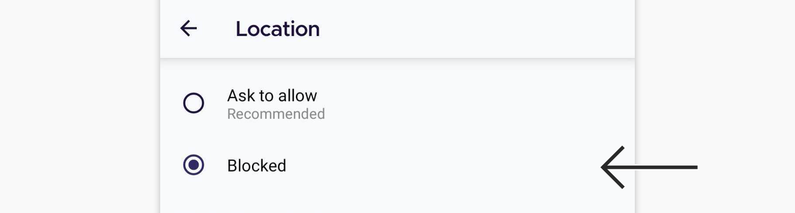The height and width of the screenshot is (213, 795).
Task: Select the Ask to allow radio button
Action: point(193,103)
